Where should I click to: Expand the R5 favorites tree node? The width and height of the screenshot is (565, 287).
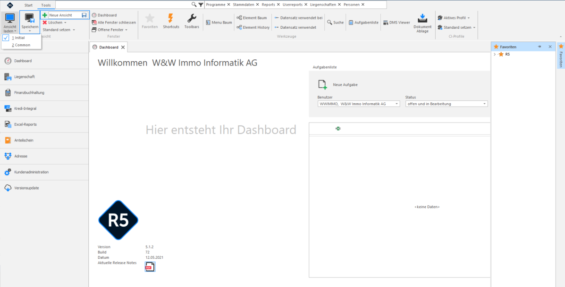[495, 54]
